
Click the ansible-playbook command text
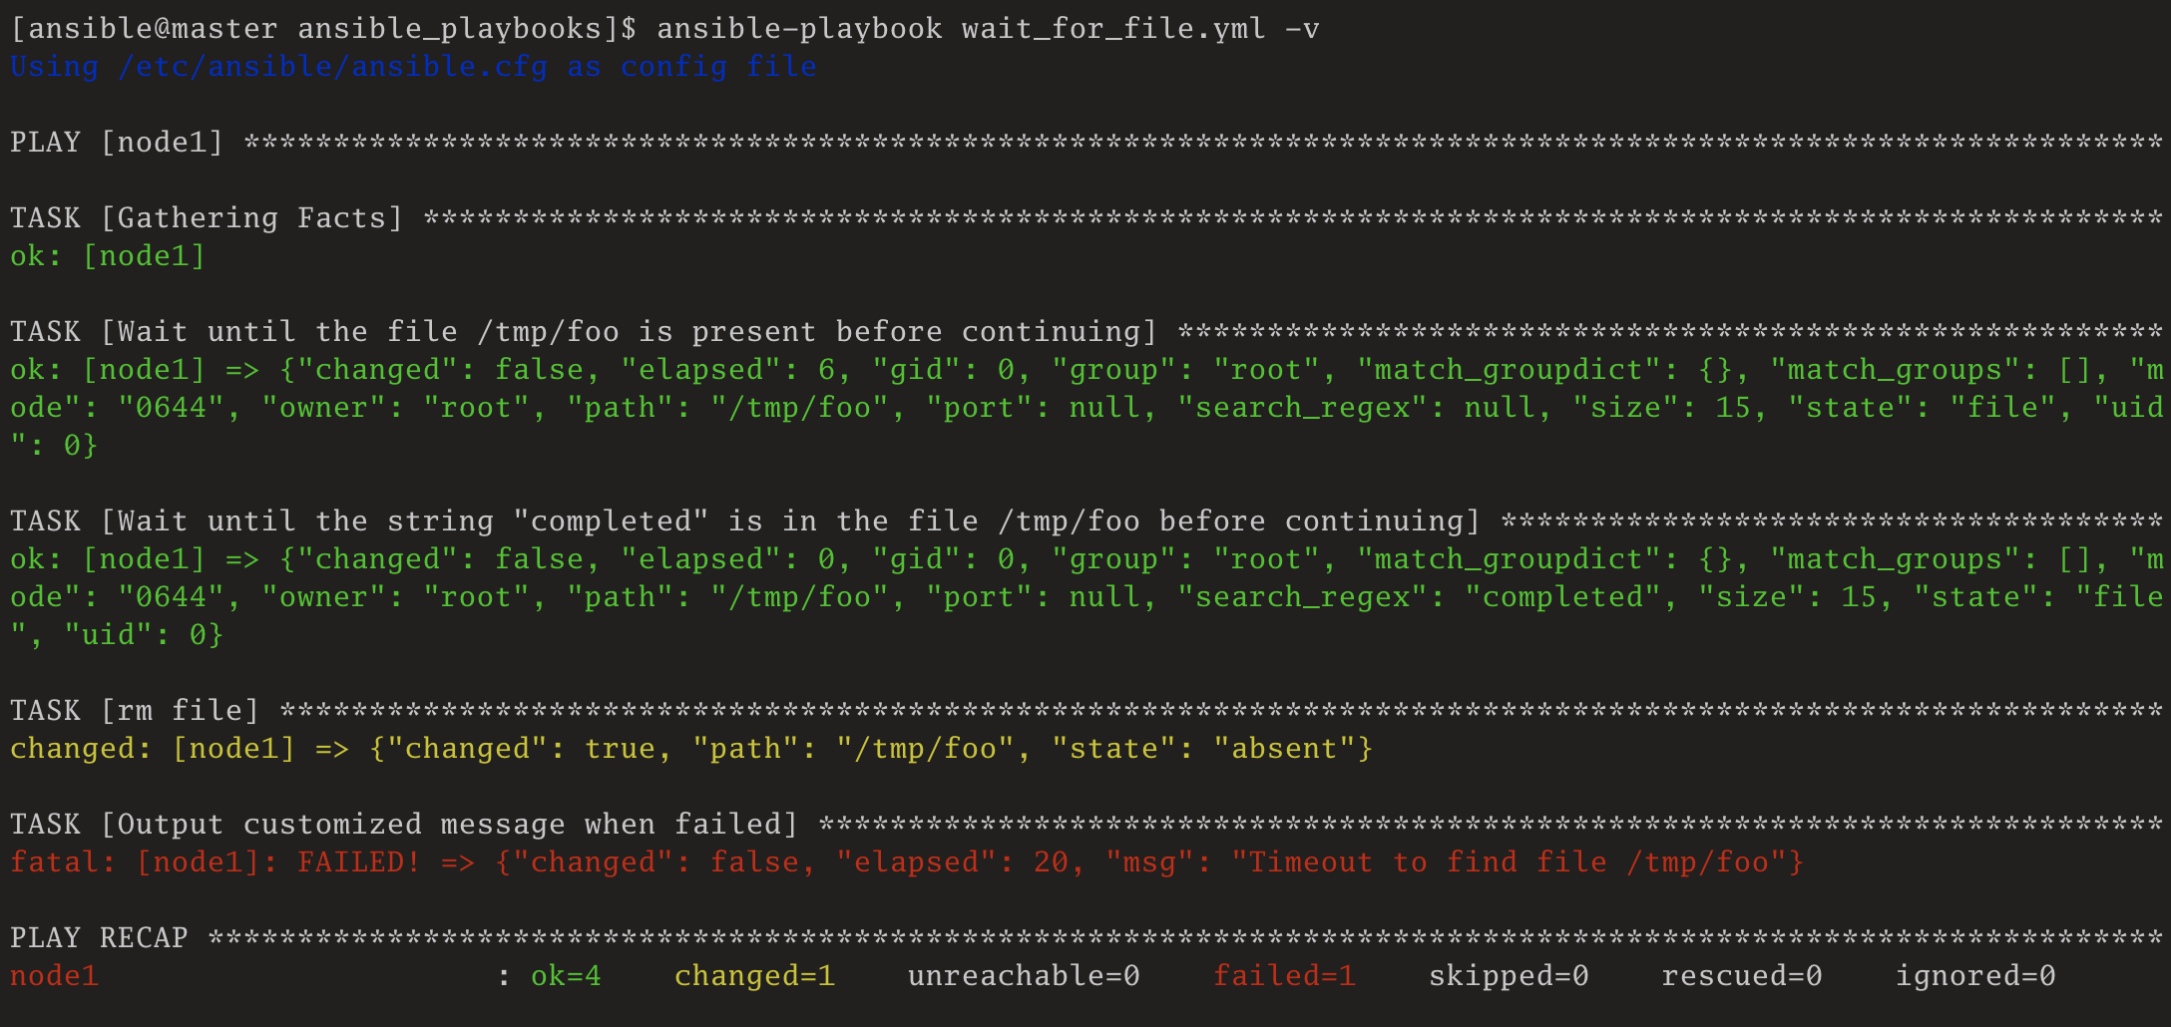pos(798,29)
